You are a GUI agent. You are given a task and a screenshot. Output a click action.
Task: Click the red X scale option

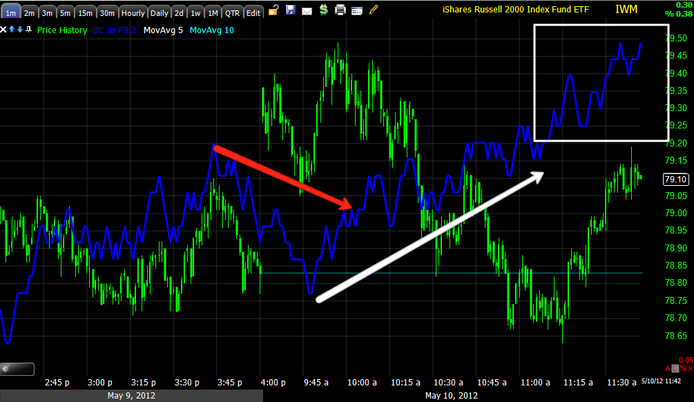click(x=691, y=368)
